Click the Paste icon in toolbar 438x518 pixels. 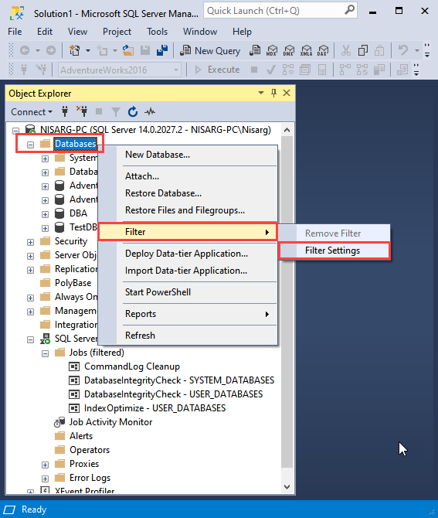click(379, 50)
